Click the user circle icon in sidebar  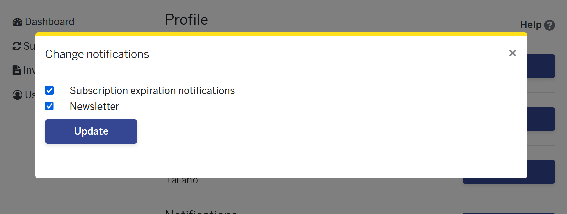coord(17,95)
